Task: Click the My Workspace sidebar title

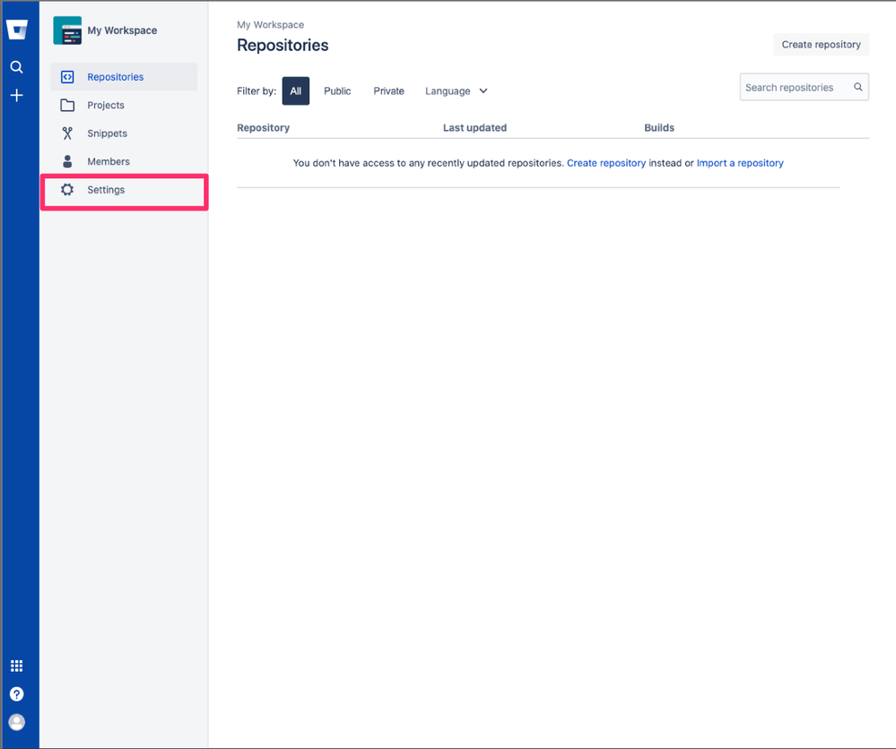Action: (122, 30)
